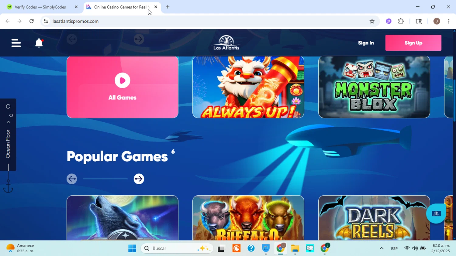Open the Windows Start menu
456x256 pixels.
132,248
